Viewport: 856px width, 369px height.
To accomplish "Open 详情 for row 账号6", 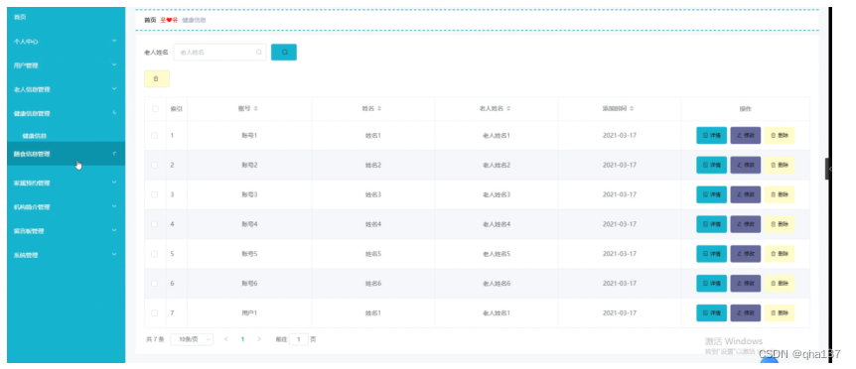I will pos(711,284).
